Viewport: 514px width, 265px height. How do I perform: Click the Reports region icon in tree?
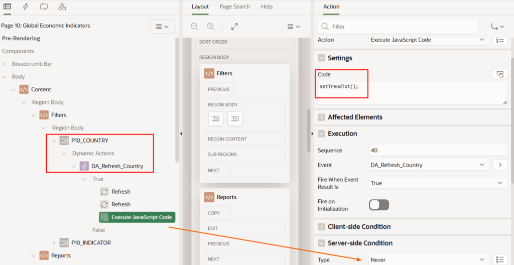(x=44, y=255)
